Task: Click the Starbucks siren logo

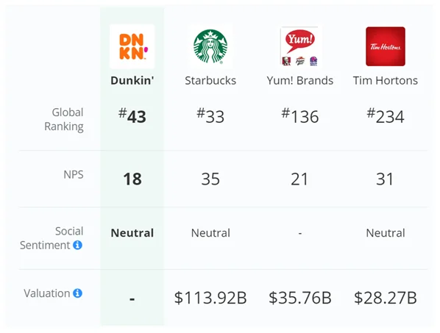Action: point(210,46)
